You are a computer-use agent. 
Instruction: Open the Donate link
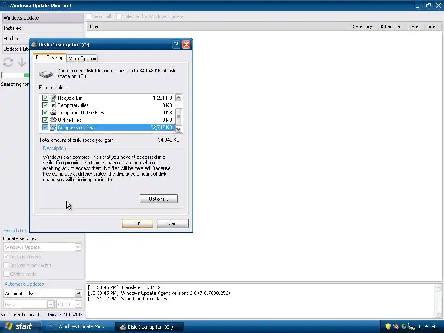[54, 315]
